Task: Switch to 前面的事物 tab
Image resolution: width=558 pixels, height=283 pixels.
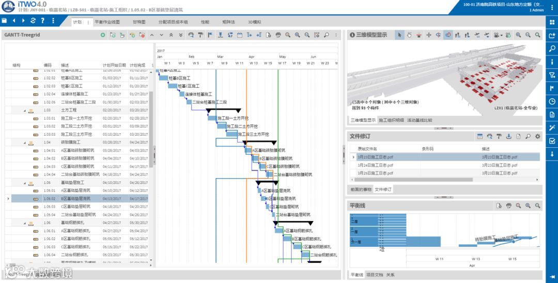Action: (361, 189)
